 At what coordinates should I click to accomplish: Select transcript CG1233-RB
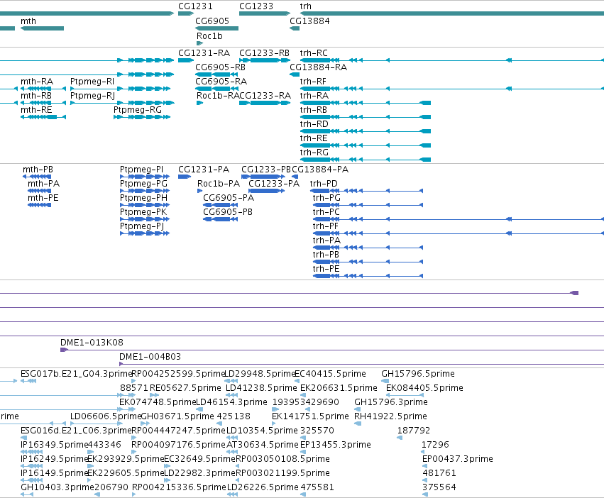(x=265, y=60)
